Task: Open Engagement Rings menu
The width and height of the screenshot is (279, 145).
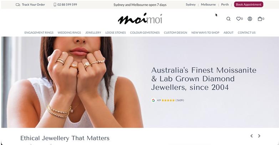Action: pyautogui.click(x=39, y=33)
